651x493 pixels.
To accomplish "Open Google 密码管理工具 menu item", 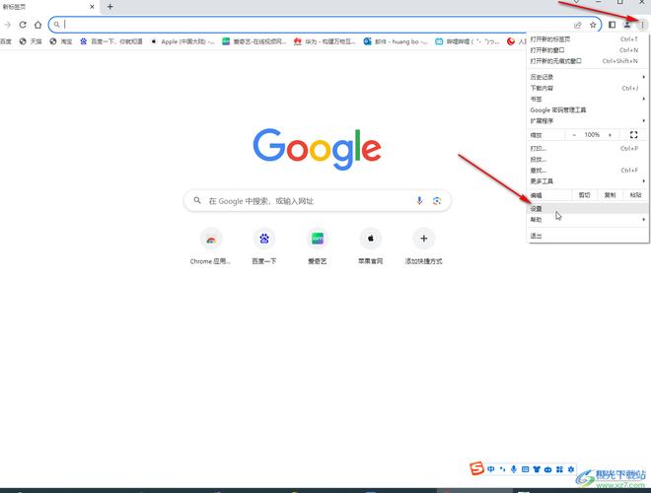I will (x=588, y=110).
